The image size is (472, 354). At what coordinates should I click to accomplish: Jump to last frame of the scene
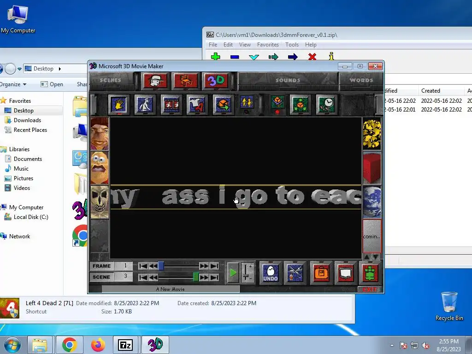click(214, 266)
